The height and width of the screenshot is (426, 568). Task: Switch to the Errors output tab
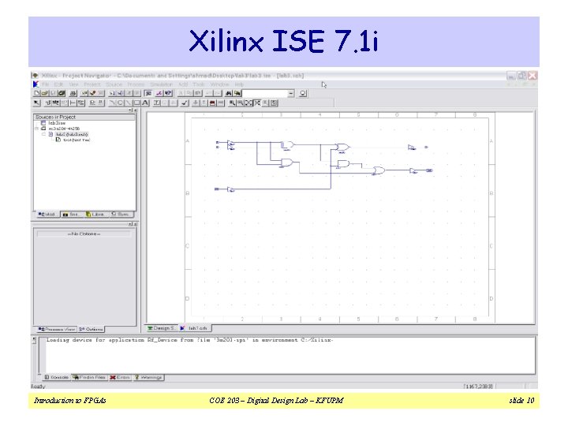point(120,377)
